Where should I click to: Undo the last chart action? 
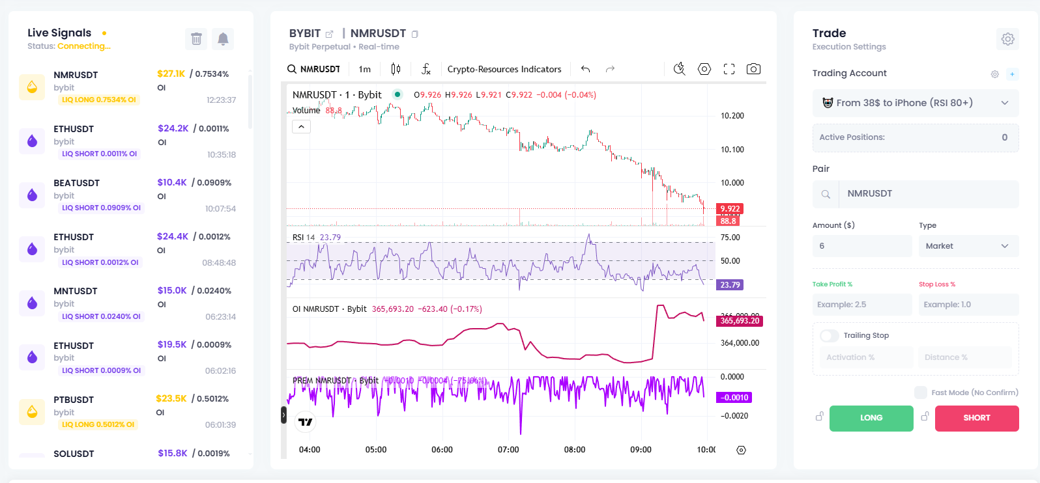point(586,69)
